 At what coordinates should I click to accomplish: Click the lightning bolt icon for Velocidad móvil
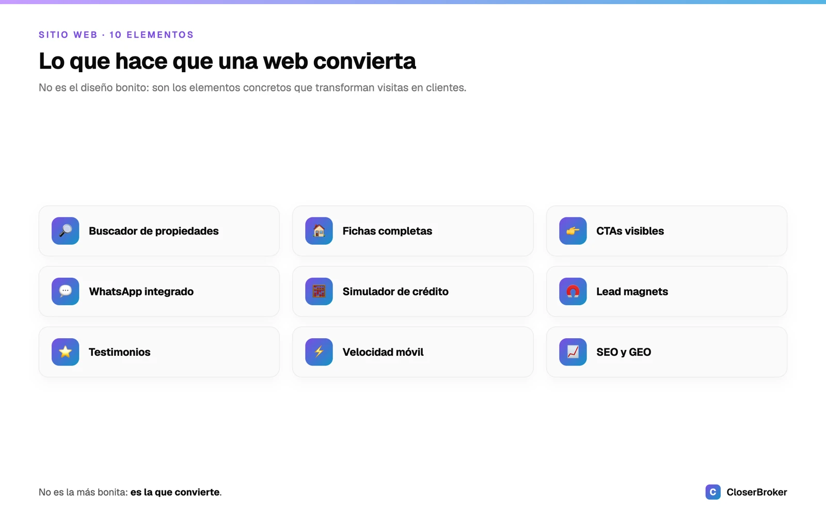(x=319, y=352)
